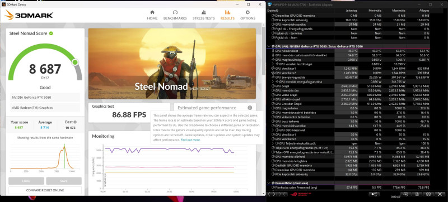Click the NVIDIA GeForce RTX 5080 label in 3DMark

(31, 97)
